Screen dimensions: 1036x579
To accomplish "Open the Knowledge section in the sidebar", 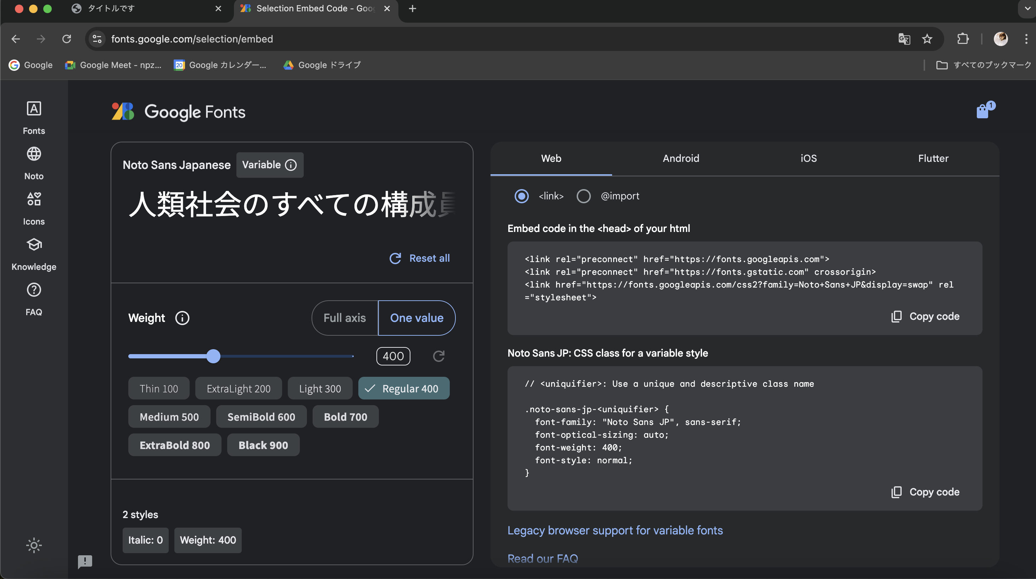I will [34, 253].
